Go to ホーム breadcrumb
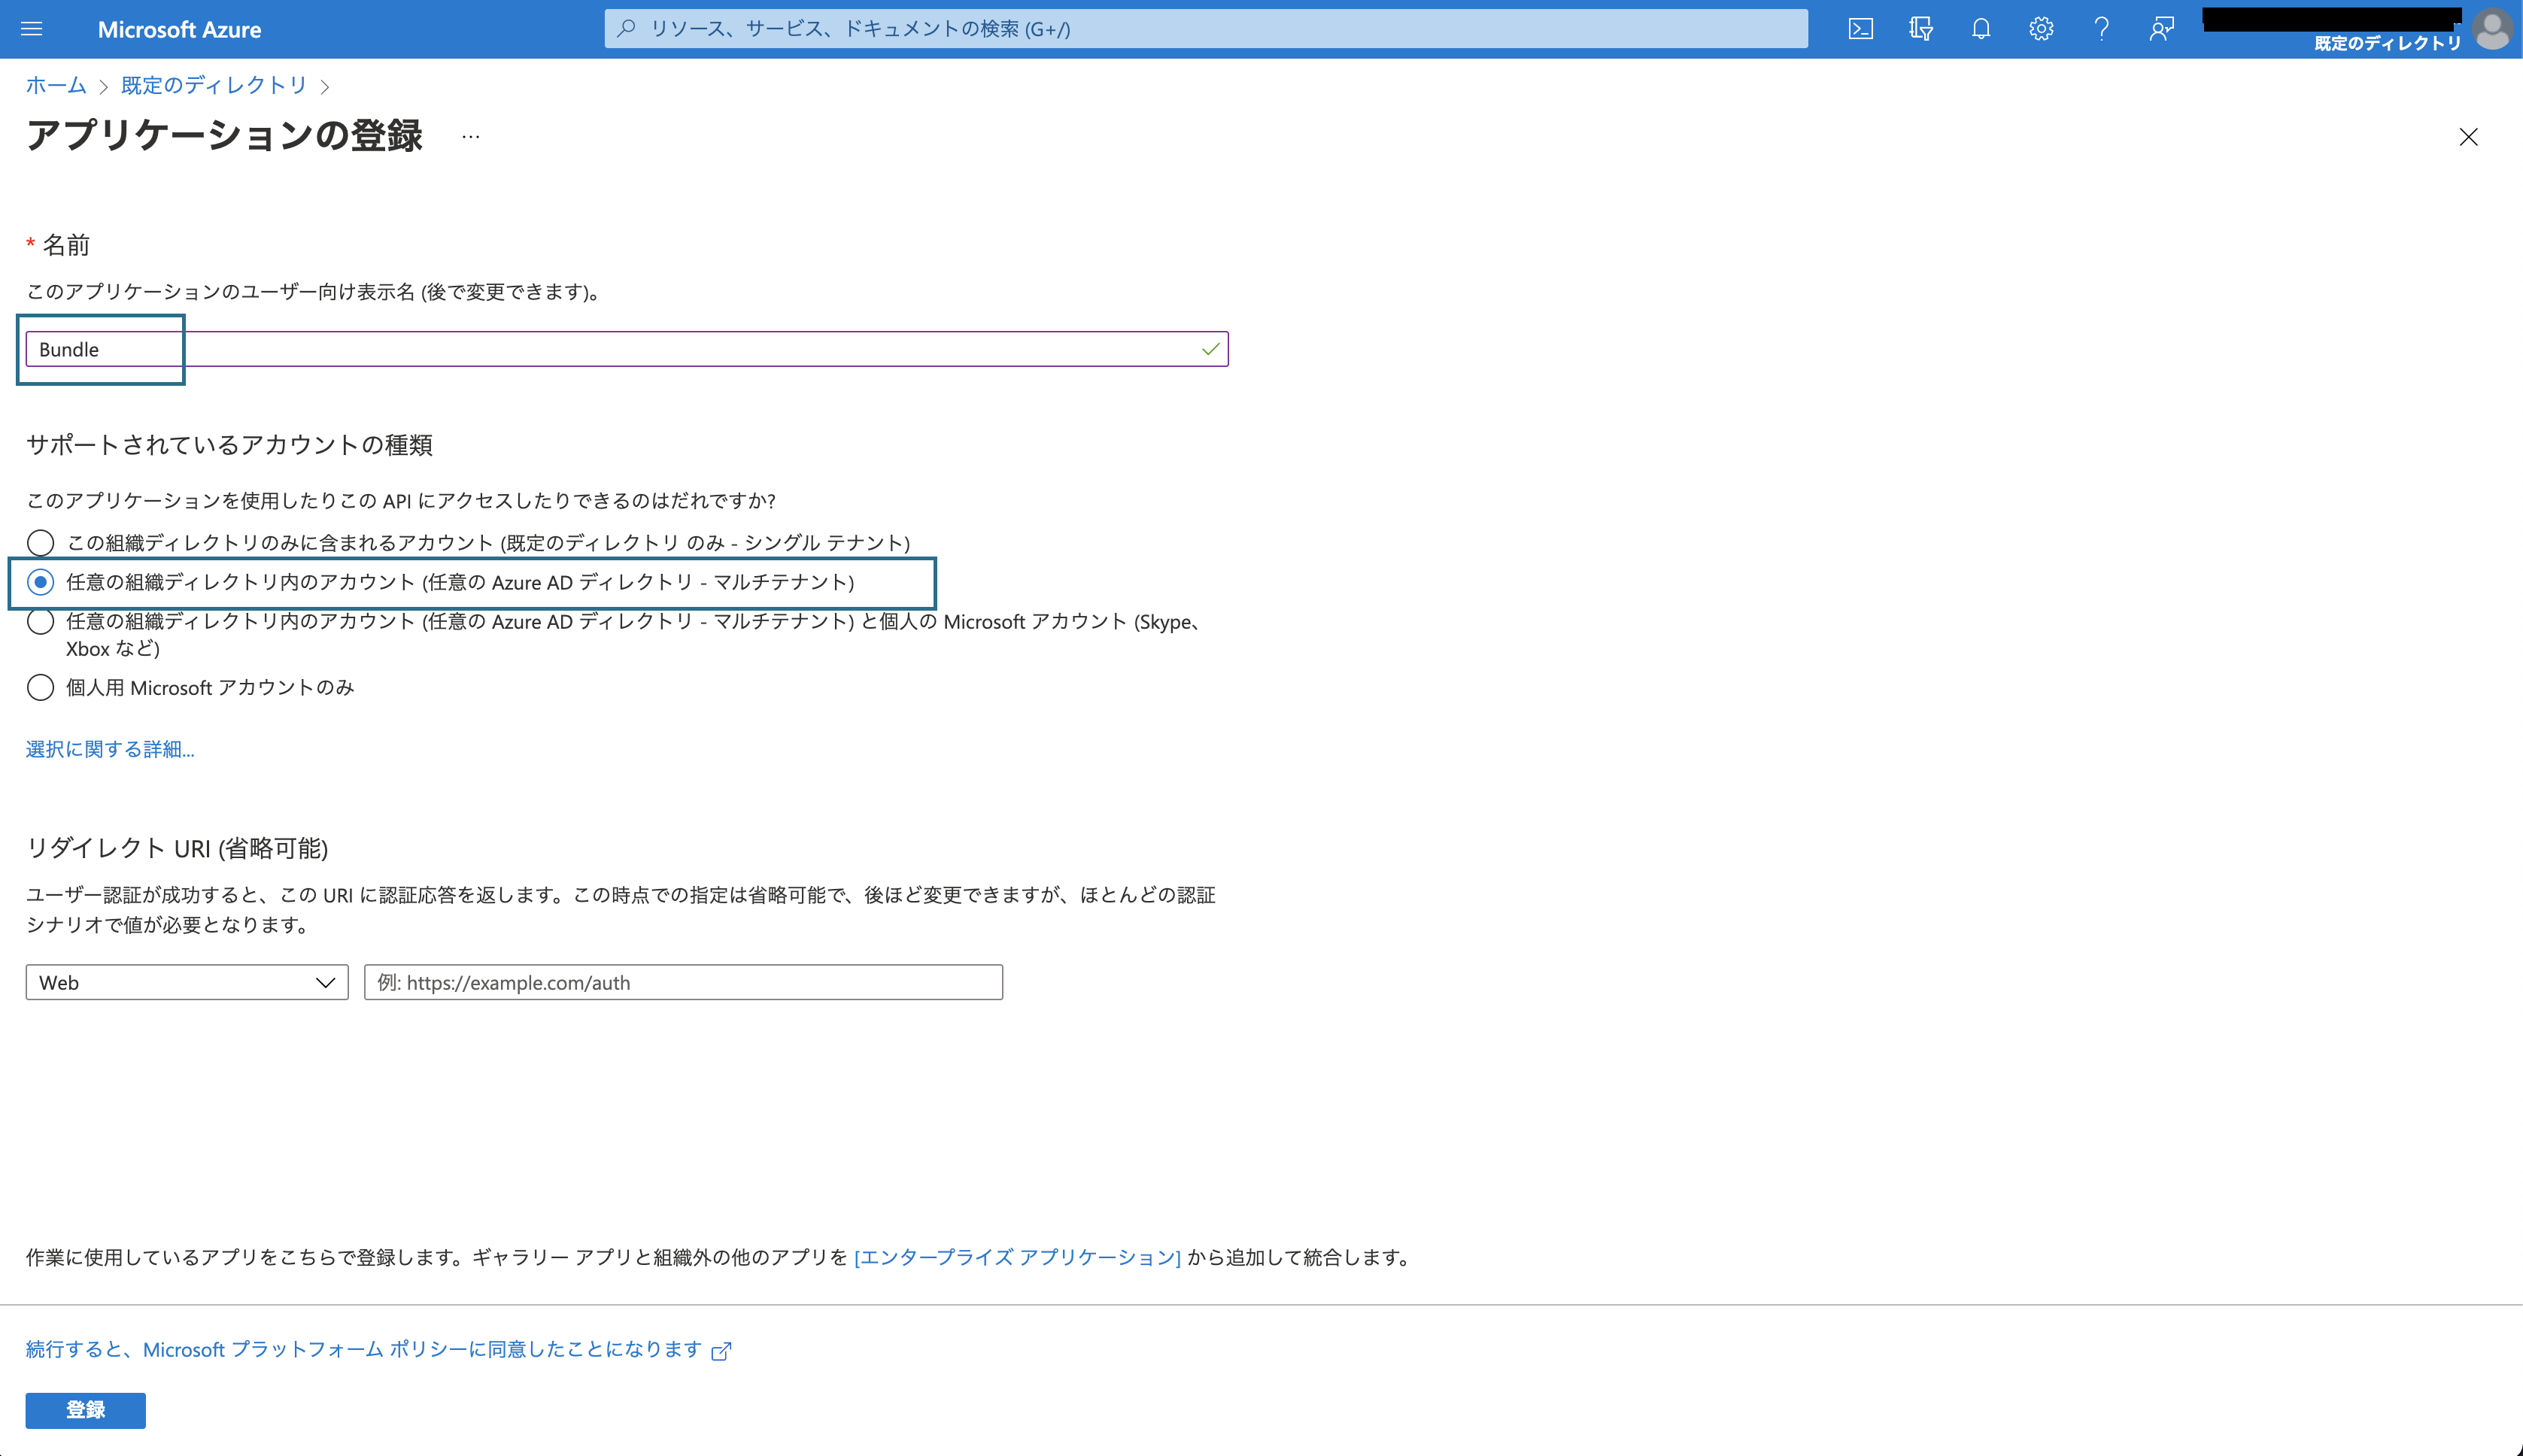The image size is (2523, 1456). coord(56,86)
